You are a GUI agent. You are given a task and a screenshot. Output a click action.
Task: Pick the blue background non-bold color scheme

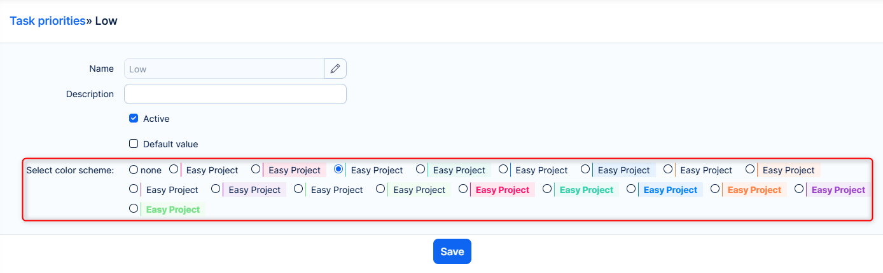pyautogui.click(x=585, y=170)
